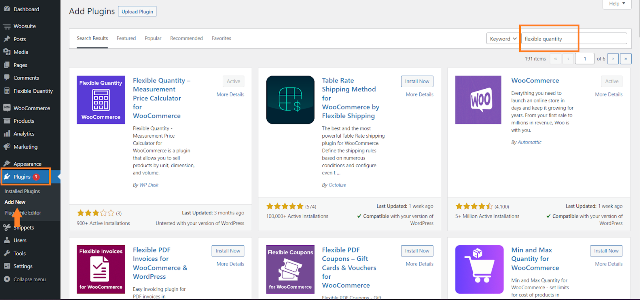Open the Flexible Coupons plugin thumbnail
640x300 pixels.
[x=290, y=269]
